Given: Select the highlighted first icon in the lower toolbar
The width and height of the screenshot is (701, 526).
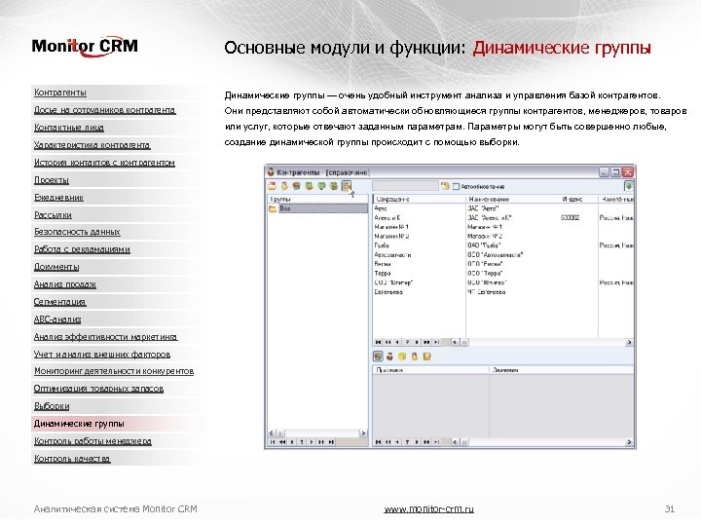Looking at the screenshot, I should 378,357.
